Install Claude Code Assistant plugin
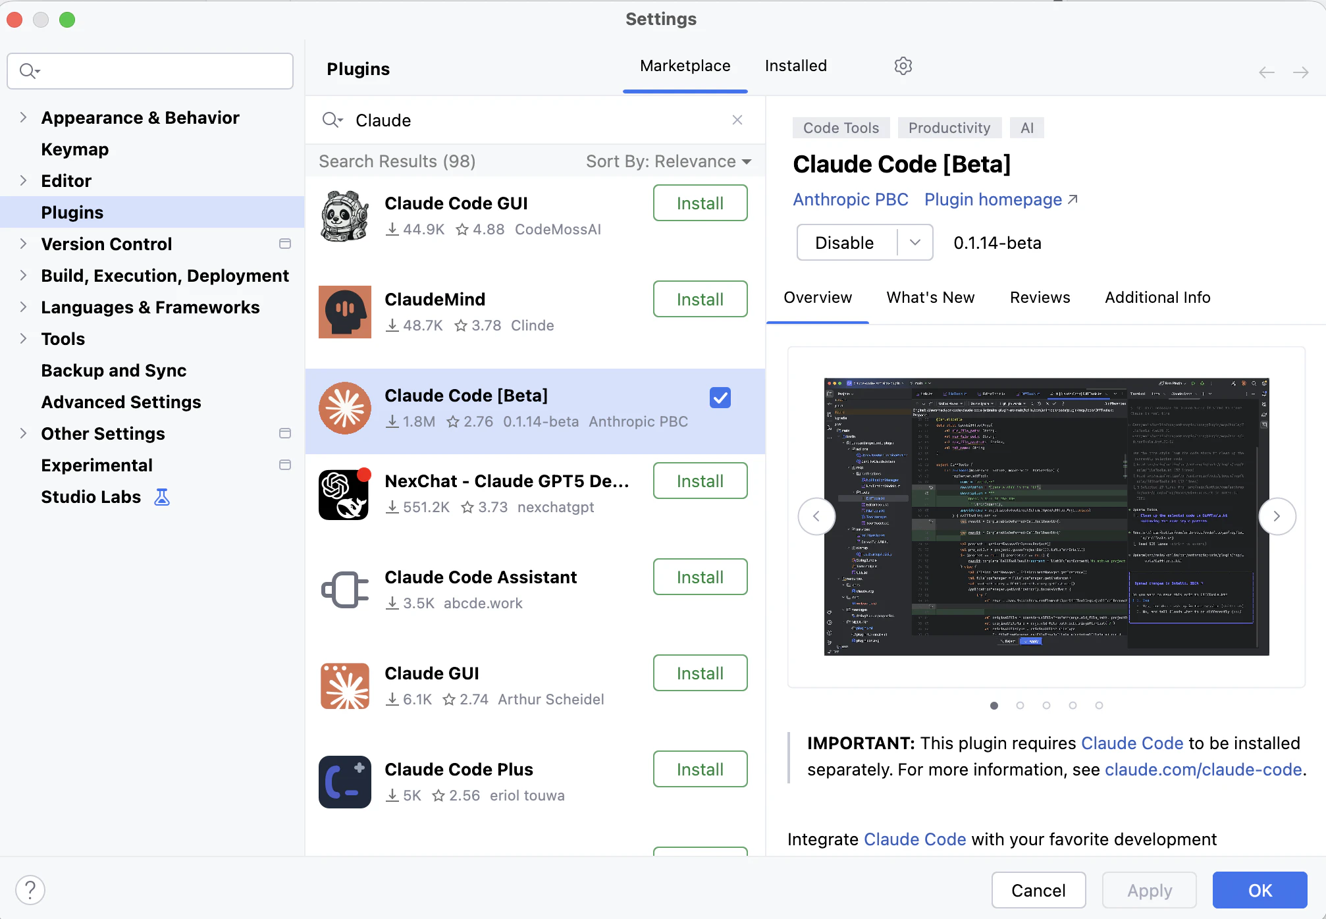Viewport: 1326px width, 919px height. click(700, 577)
